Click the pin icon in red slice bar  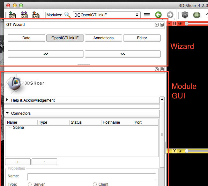(180, 23)
